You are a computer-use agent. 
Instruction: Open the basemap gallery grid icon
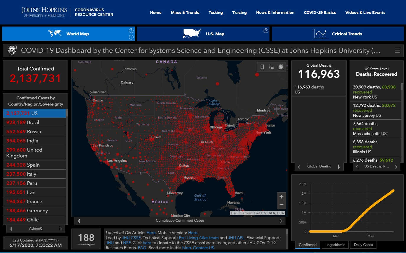coord(281,67)
